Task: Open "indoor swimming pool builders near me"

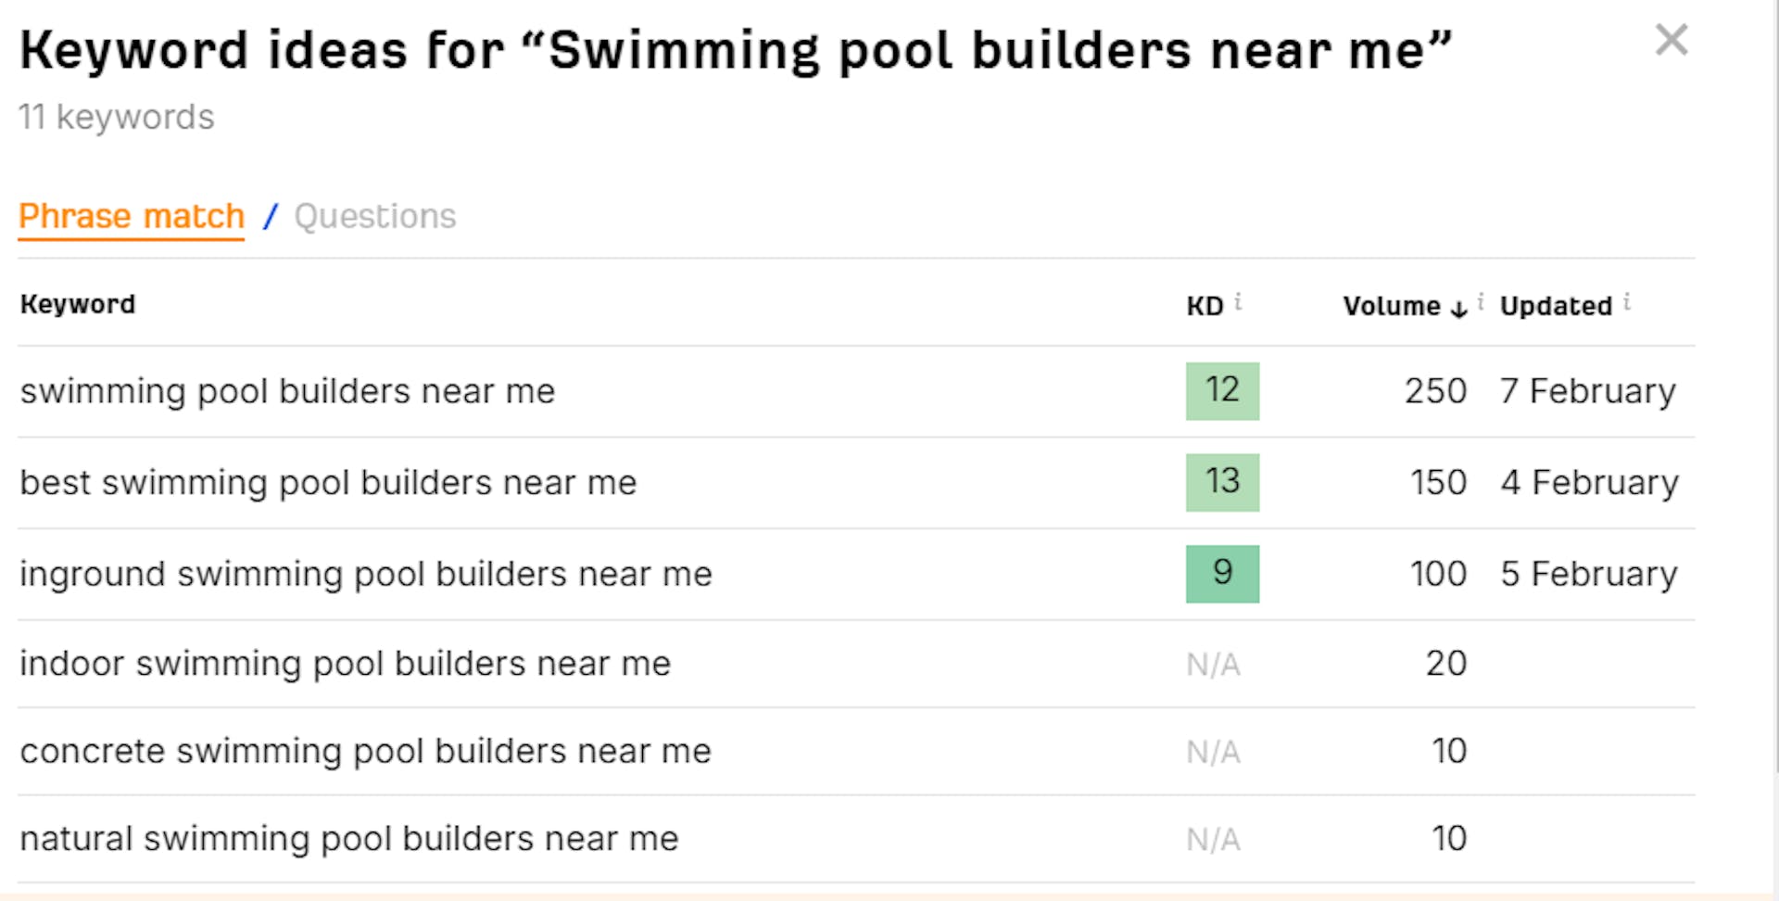Action: tap(345, 664)
